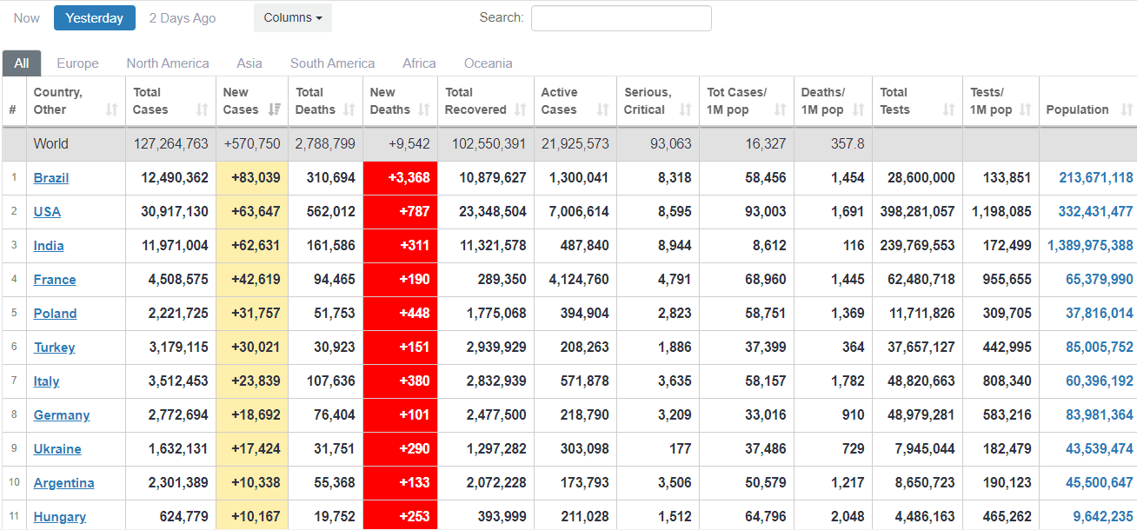Viewport: 1137px width, 530px height.
Task: Sort by Total Cases column sort icon
Action: tap(202, 109)
